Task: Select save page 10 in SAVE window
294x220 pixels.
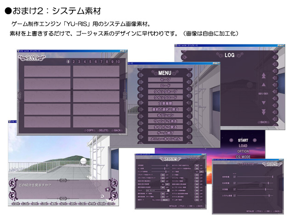Action: point(118,62)
